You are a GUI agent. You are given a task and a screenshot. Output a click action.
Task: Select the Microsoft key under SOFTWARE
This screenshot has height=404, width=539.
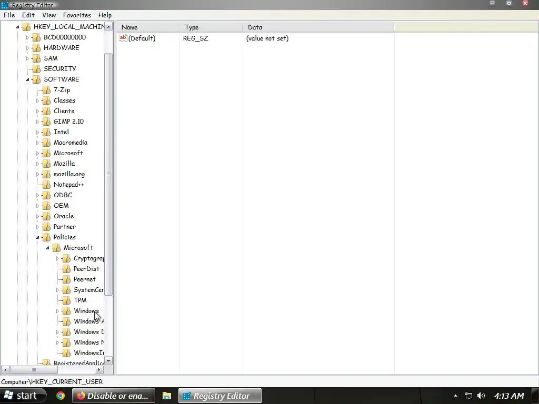tap(68, 153)
